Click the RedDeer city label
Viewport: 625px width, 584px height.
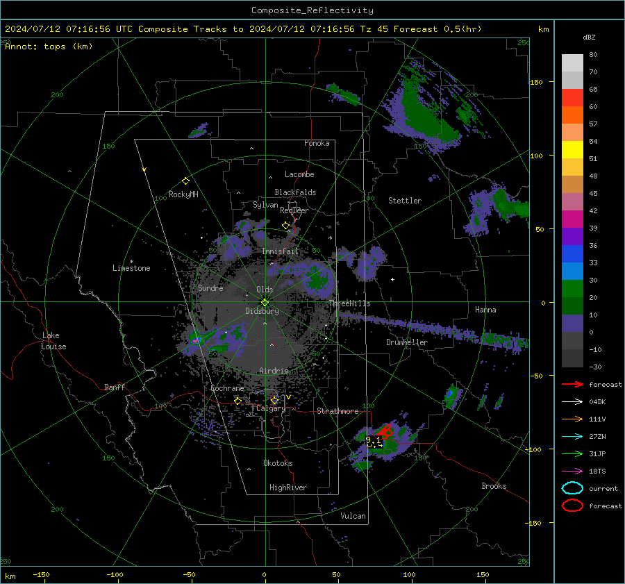tap(294, 210)
